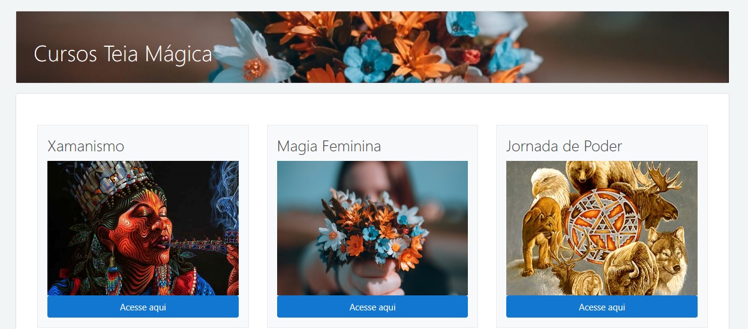Select Acesse aqui for Jornada de Poder
Screen dimensions: 748x329
(x=602, y=307)
